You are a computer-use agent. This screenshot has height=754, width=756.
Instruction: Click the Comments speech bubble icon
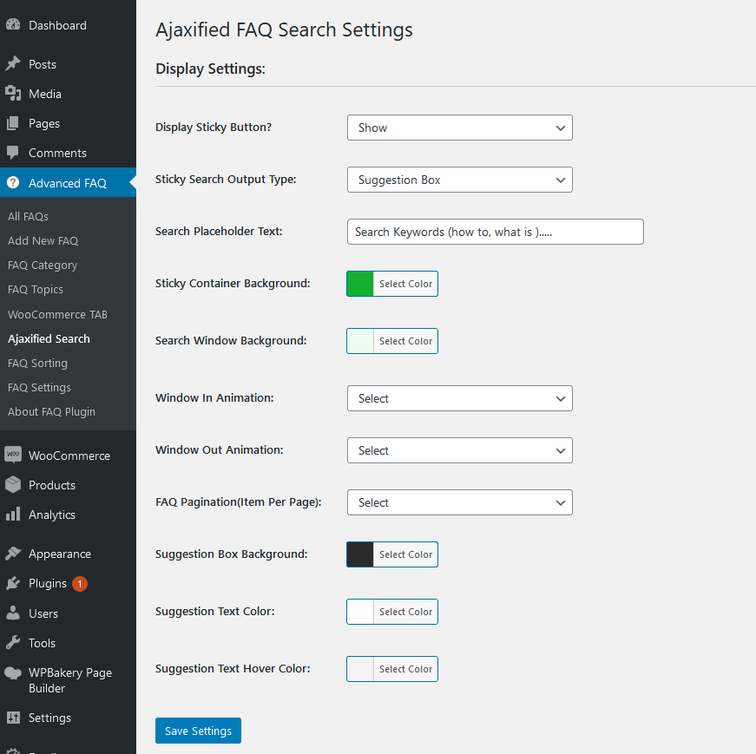pyautogui.click(x=13, y=153)
